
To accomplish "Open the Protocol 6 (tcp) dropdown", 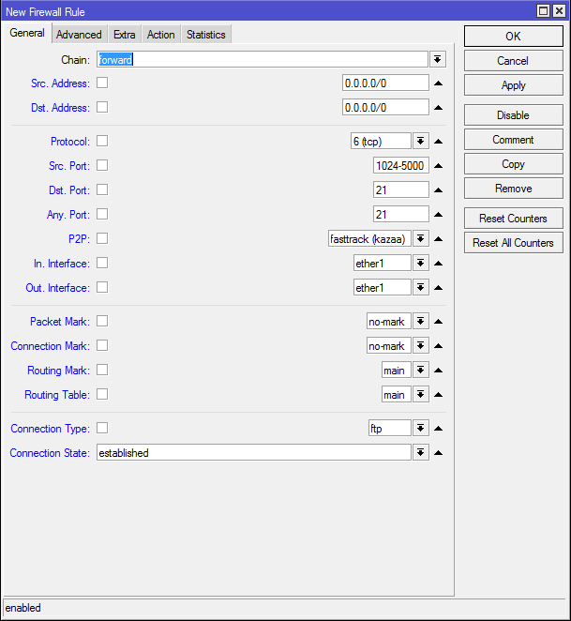I will [x=421, y=142].
